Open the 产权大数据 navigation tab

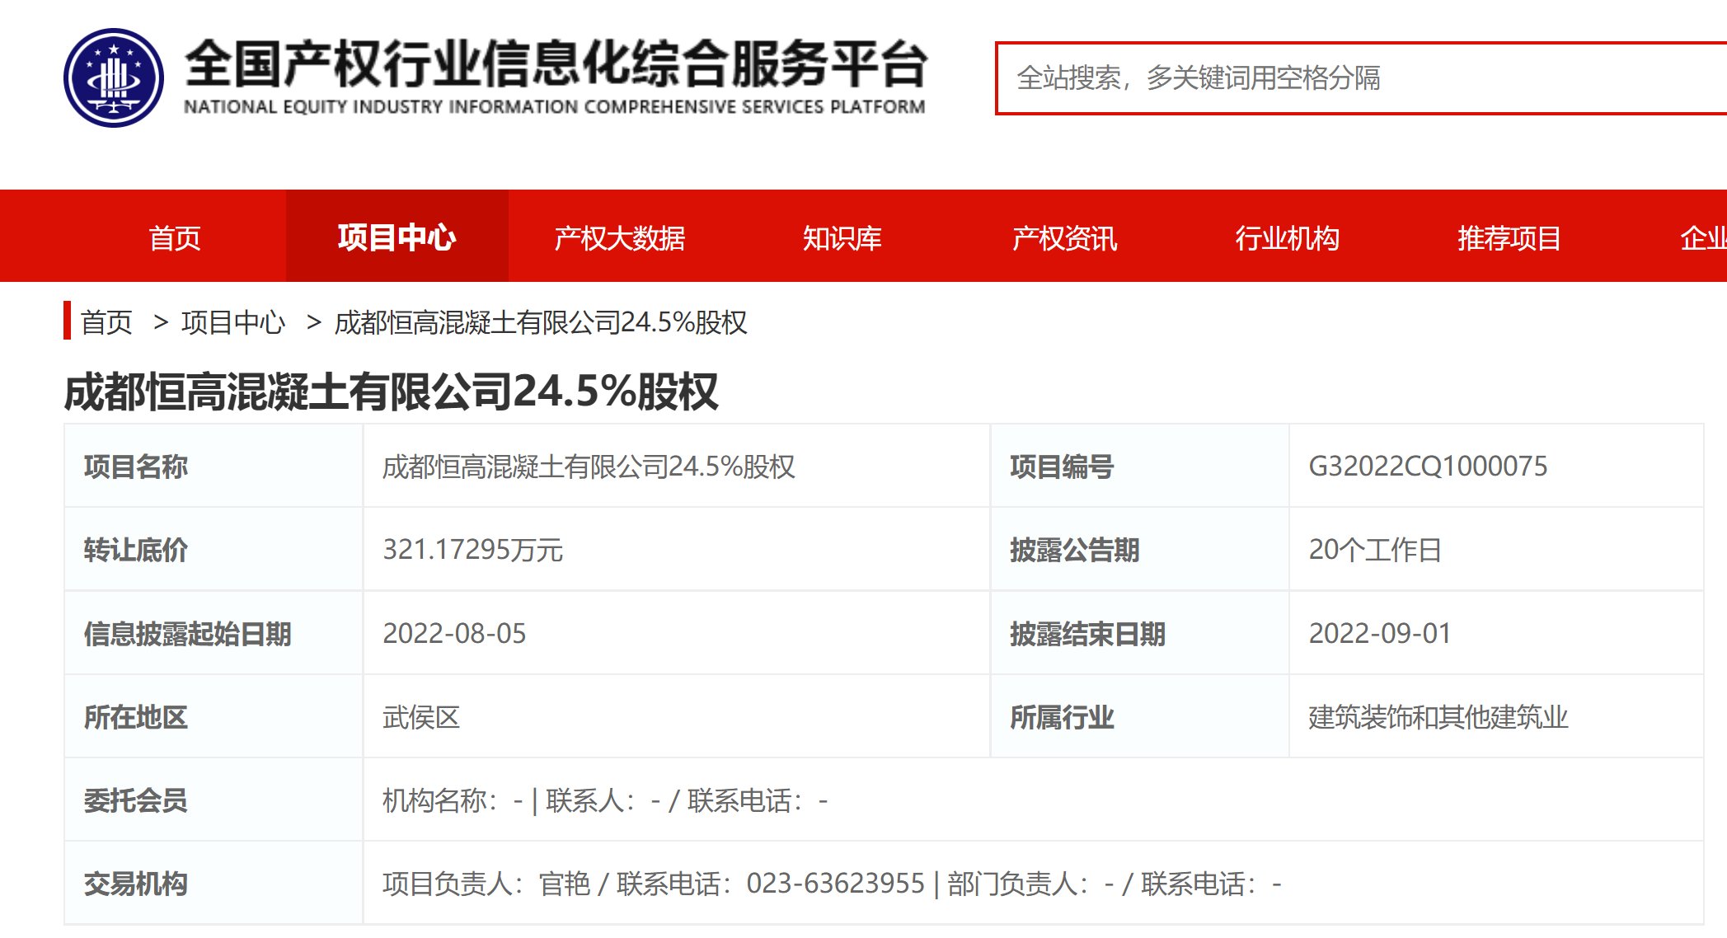click(x=619, y=237)
